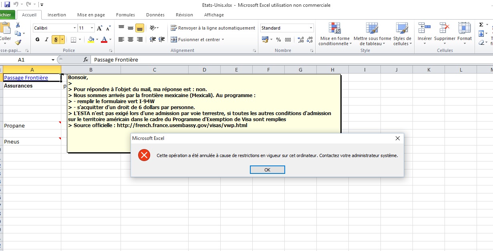Toggle align text right
This screenshot has width=493, height=251.
tap(140, 40)
